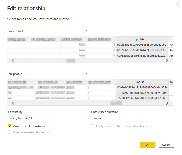
Task: Toggle Assume referential integrity checkbox
Action: pos(10,132)
